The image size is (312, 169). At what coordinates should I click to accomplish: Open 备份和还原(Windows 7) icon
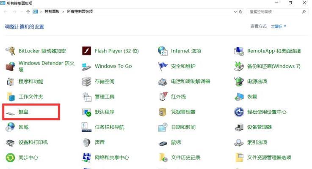(x=239, y=66)
